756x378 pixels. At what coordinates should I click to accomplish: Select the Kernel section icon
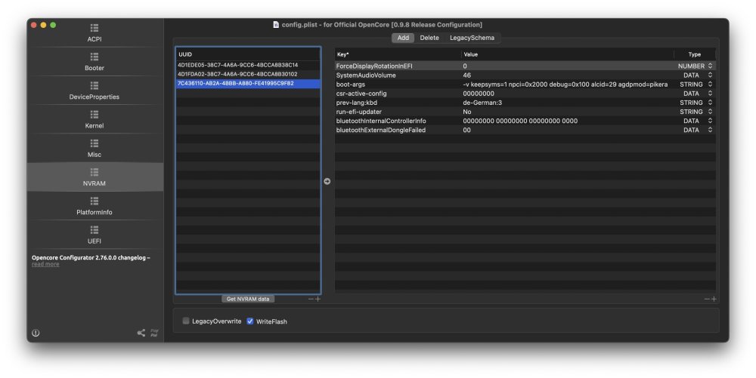pyautogui.click(x=94, y=115)
